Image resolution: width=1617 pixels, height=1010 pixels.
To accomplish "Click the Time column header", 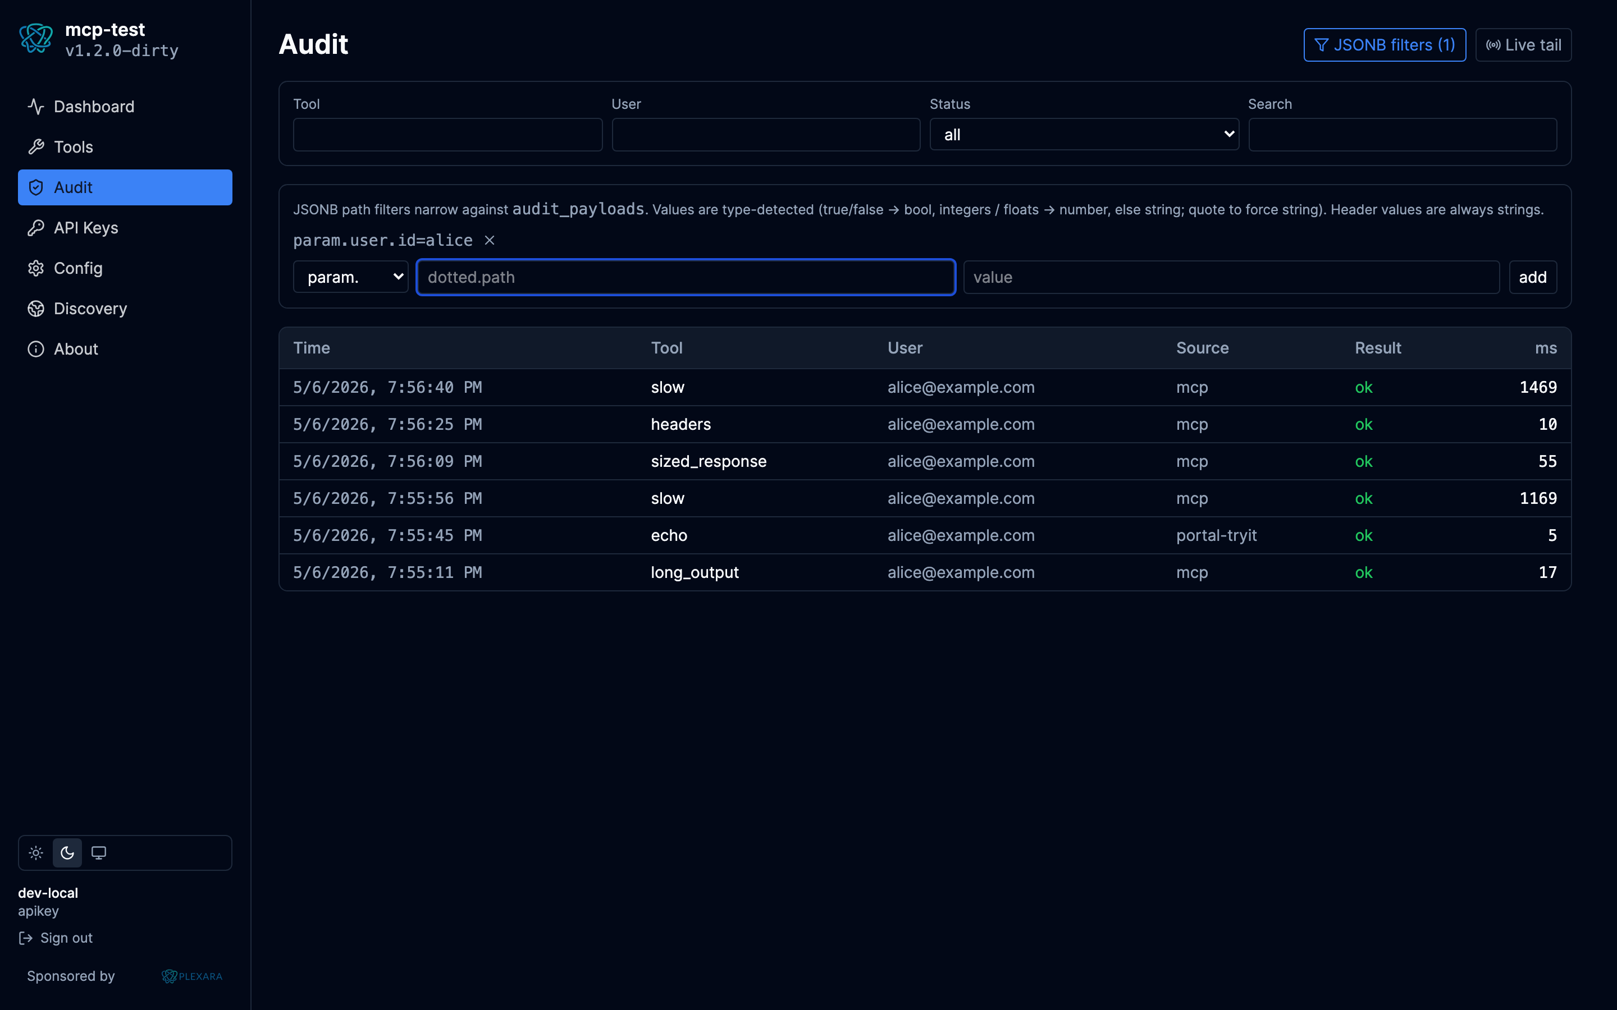I will click(x=312, y=348).
